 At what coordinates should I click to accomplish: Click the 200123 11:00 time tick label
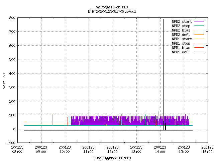(x=88, y=149)
